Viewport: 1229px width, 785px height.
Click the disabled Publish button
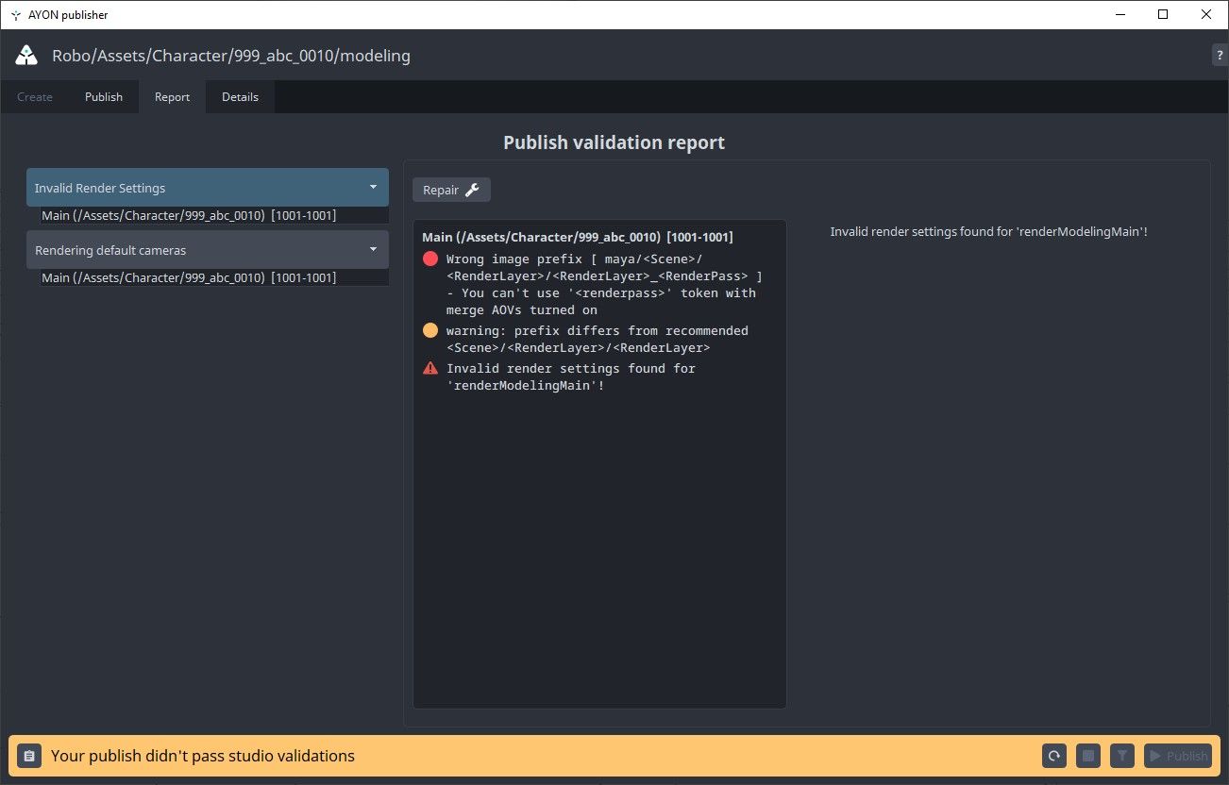click(1177, 755)
